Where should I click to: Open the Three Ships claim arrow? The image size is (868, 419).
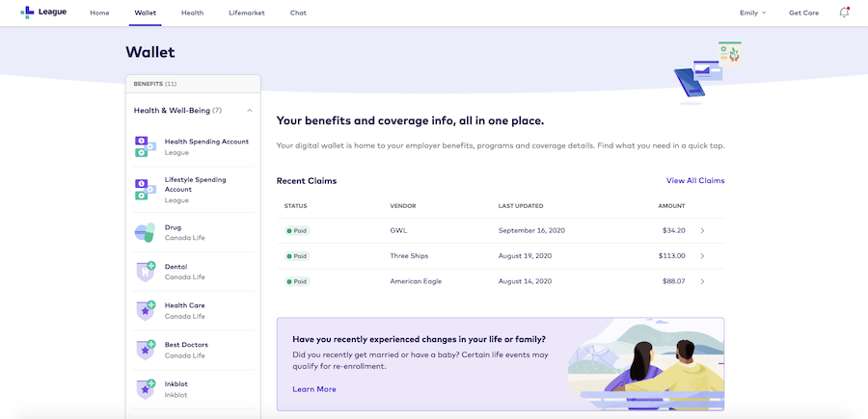point(702,256)
